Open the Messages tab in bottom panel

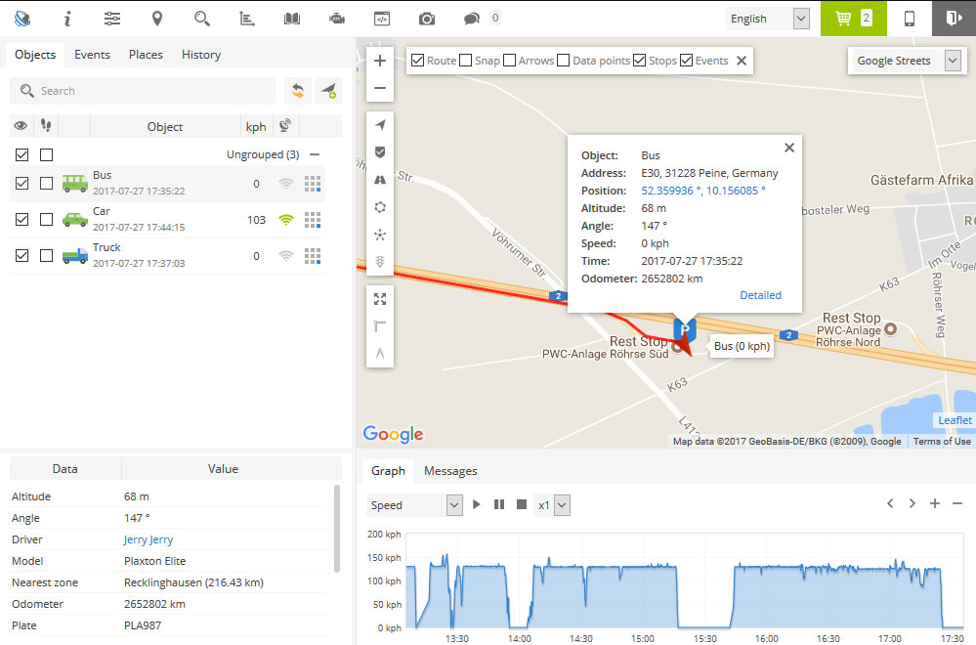tap(450, 470)
